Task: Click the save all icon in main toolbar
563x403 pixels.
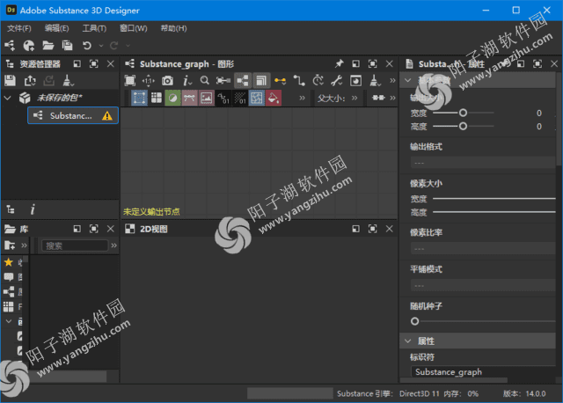Action: [67, 46]
